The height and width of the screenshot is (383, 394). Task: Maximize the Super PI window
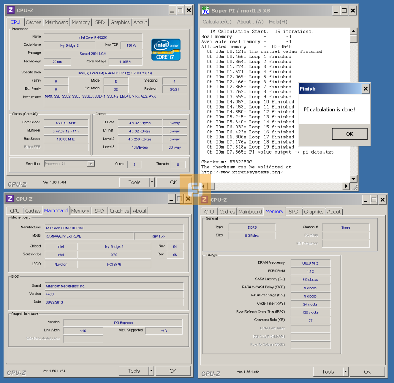pos(344,11)
